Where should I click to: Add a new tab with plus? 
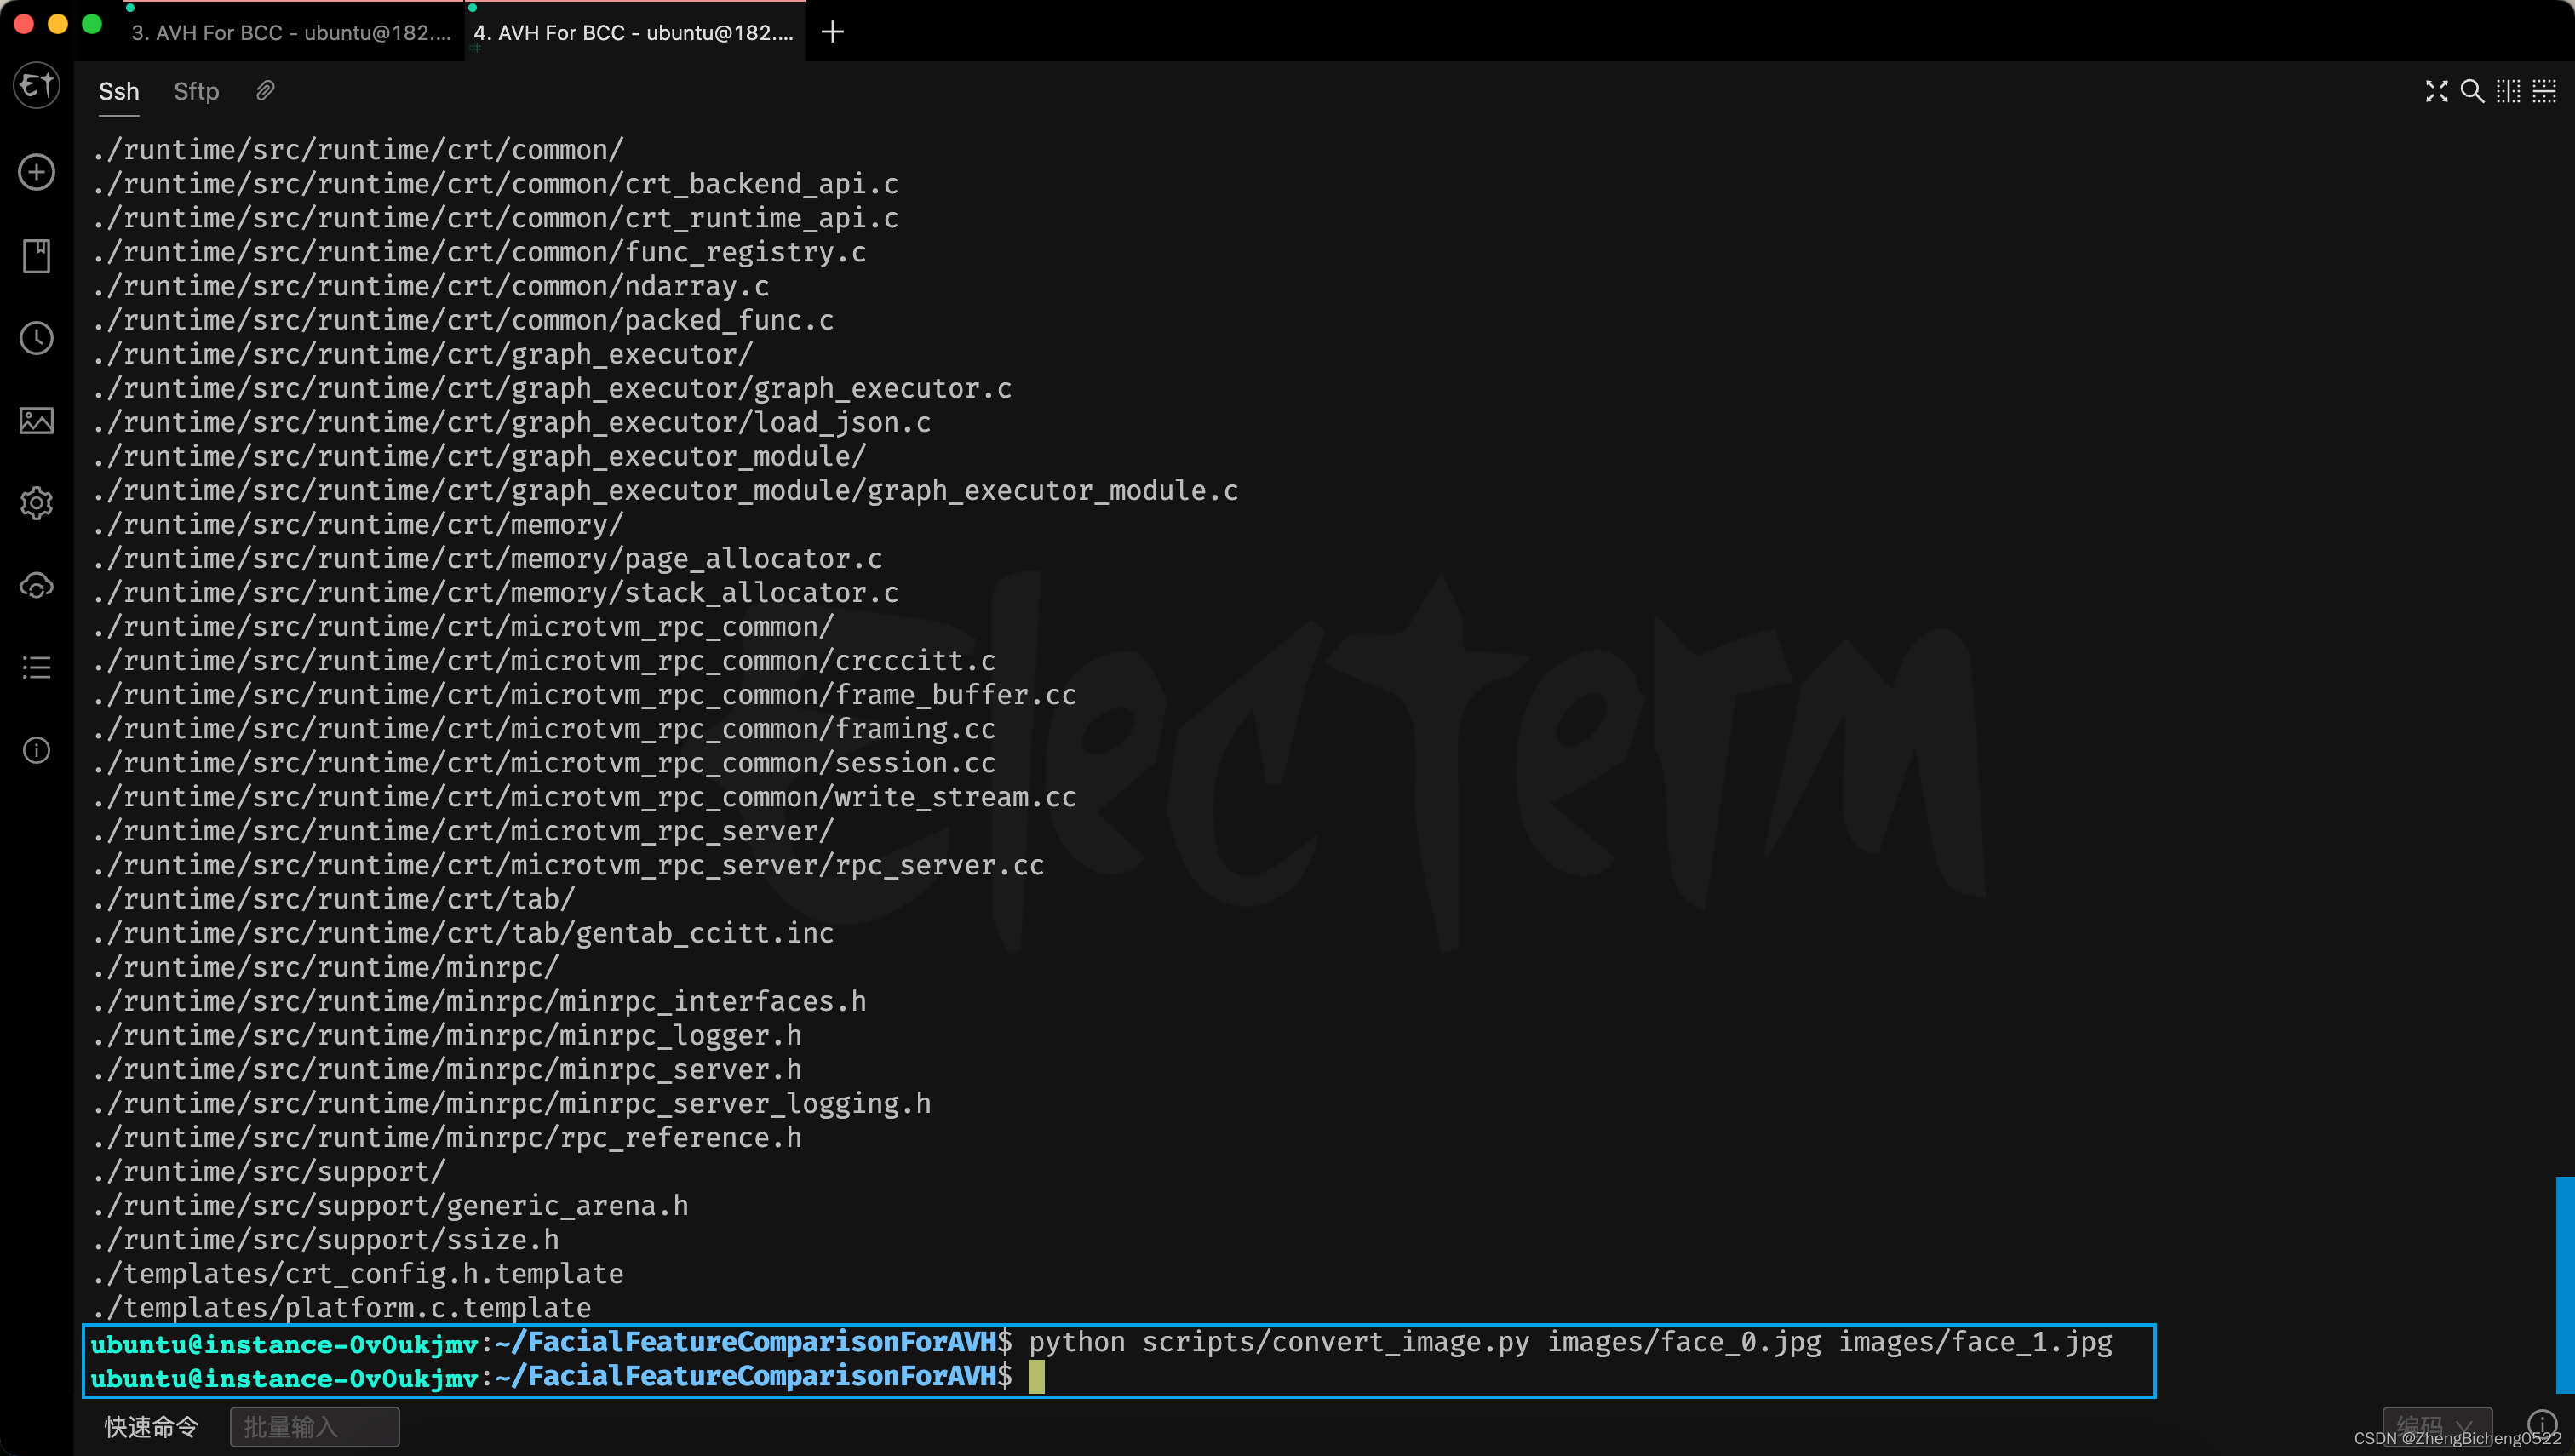832,33
